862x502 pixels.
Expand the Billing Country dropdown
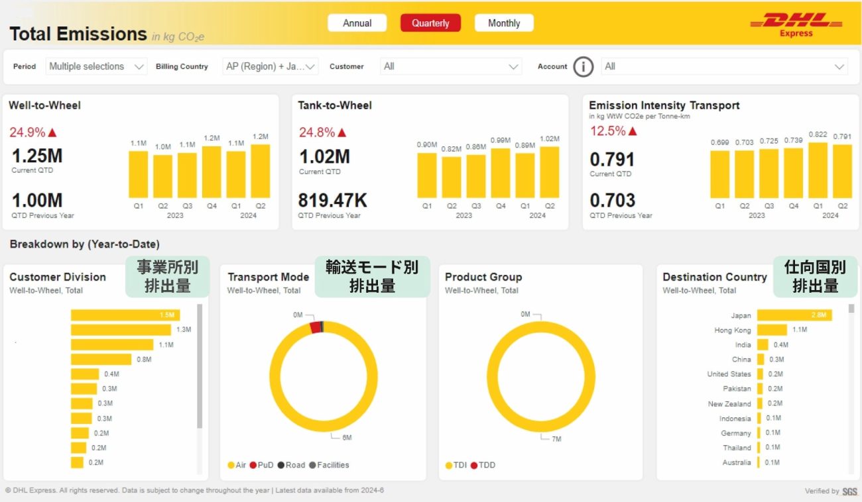pyautogui.click(x=271, y=66)
